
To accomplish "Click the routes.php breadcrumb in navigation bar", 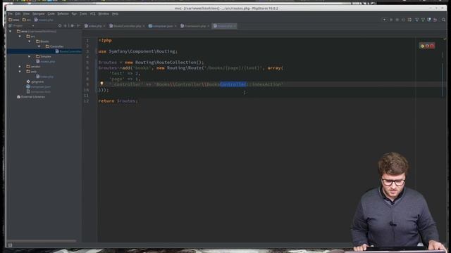I will click(x=44, y=20).
